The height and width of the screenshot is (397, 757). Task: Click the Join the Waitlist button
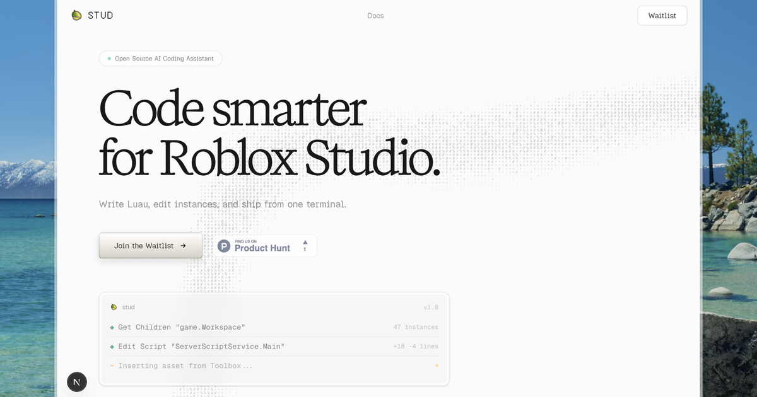pos(150,246)
